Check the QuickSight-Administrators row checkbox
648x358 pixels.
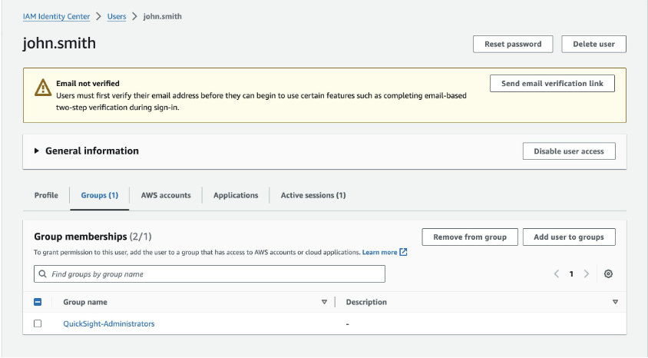(38, 324)
